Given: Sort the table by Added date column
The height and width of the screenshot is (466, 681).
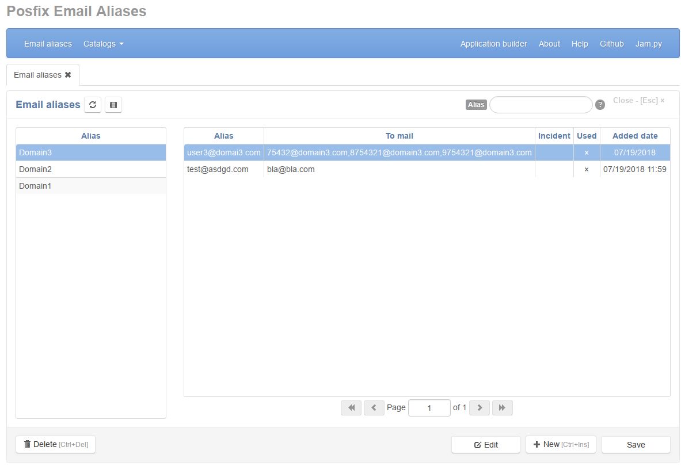Looking at the screenshot, I should [x=634, y=136].
